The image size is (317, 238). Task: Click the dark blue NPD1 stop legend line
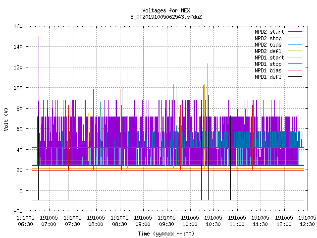pos(295,64)
